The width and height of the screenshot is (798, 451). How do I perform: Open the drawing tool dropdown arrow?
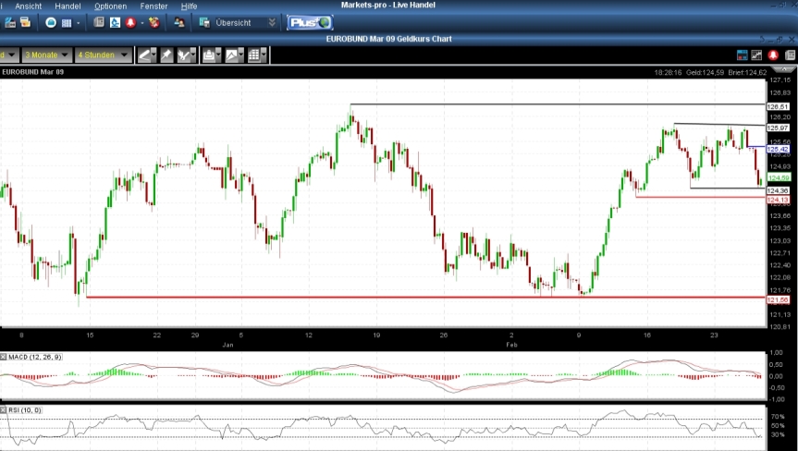(153, 55)
